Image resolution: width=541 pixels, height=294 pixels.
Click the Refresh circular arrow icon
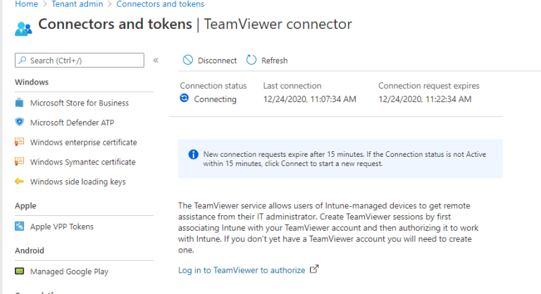tap(251, 60)
